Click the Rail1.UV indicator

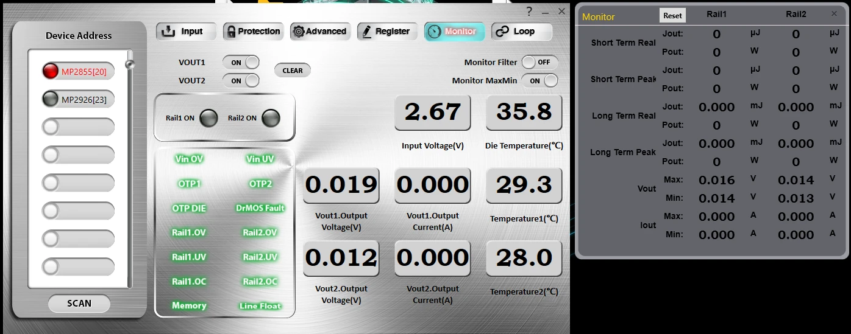click(x=189, y=257)
